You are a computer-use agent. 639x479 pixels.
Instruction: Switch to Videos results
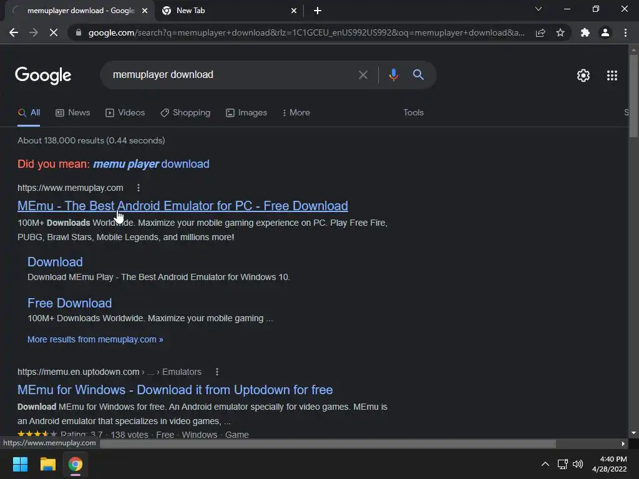click(x=125, y=113)
